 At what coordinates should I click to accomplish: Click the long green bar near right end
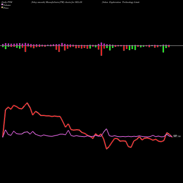pos(163,49)
